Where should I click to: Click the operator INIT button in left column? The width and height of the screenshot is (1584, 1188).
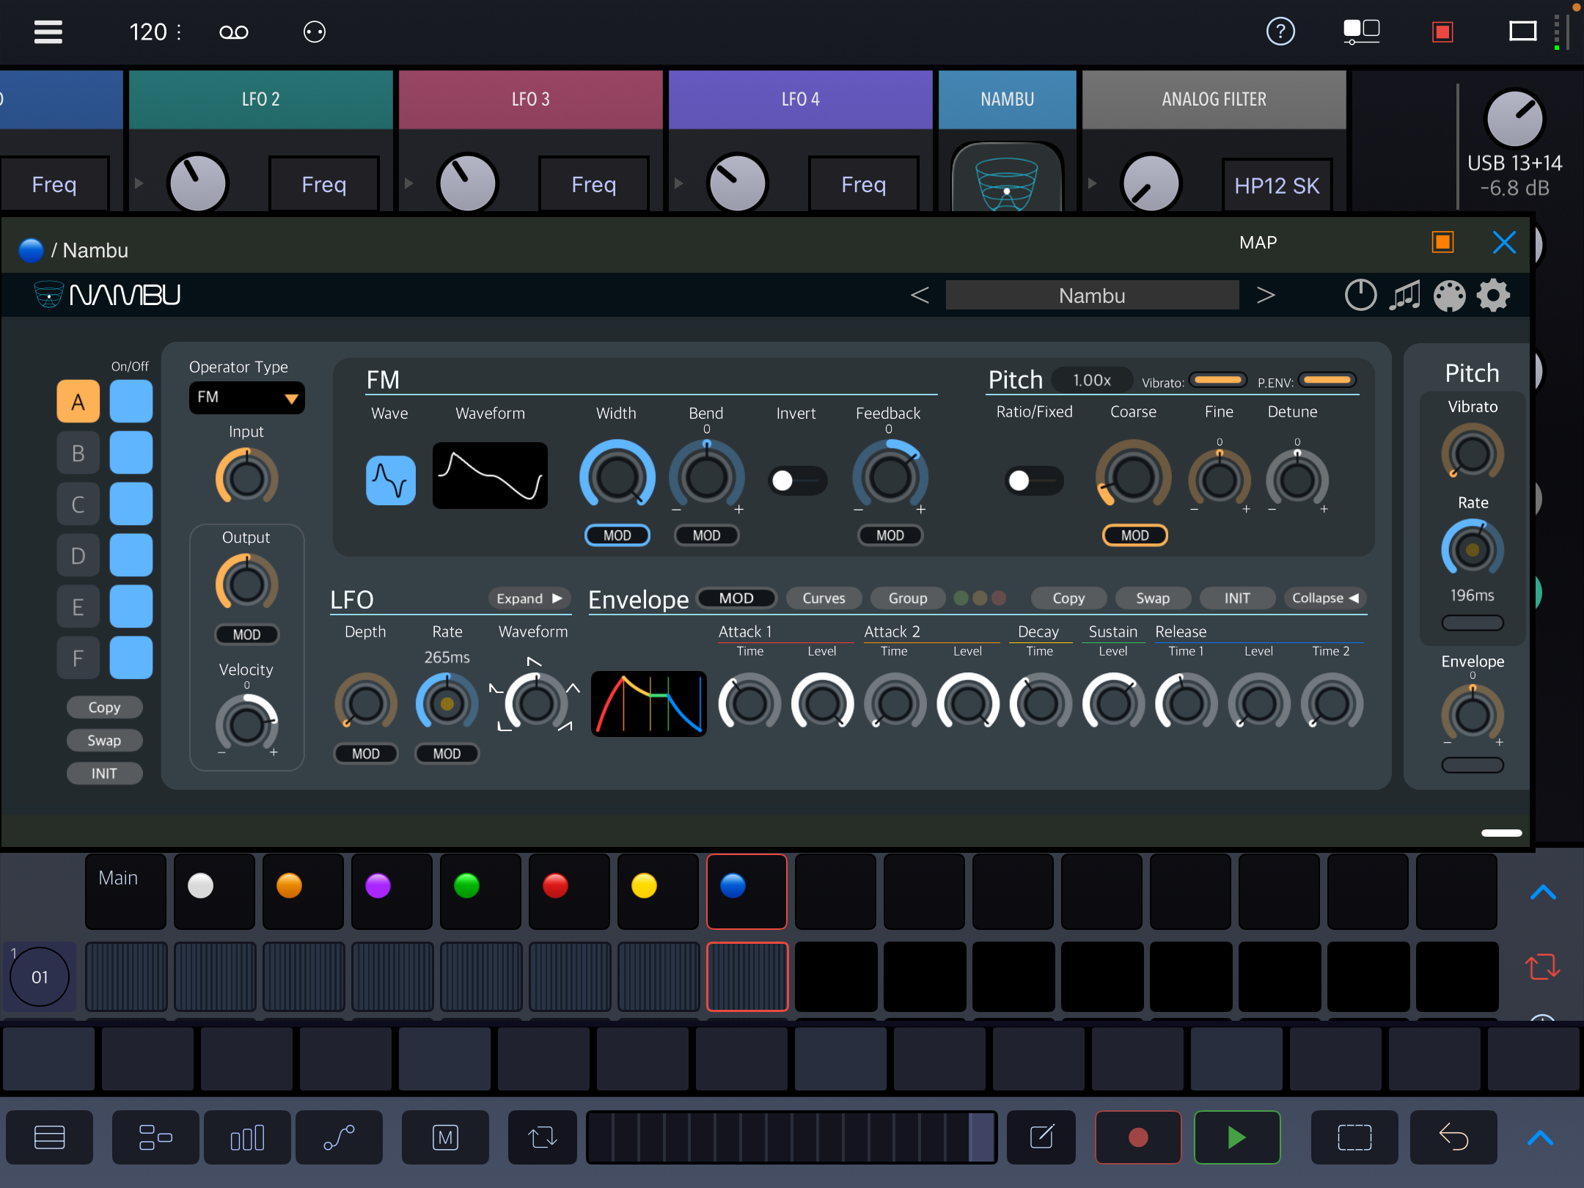pyautogui.click(x=104, y=774)
